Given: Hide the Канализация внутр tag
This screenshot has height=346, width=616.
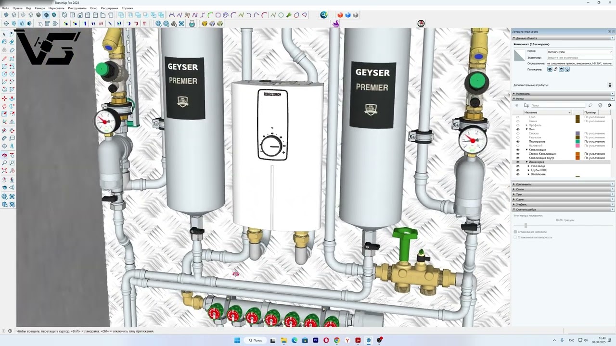Looking at the screenshot, I should pyautogui.click(x=518, y=158).
